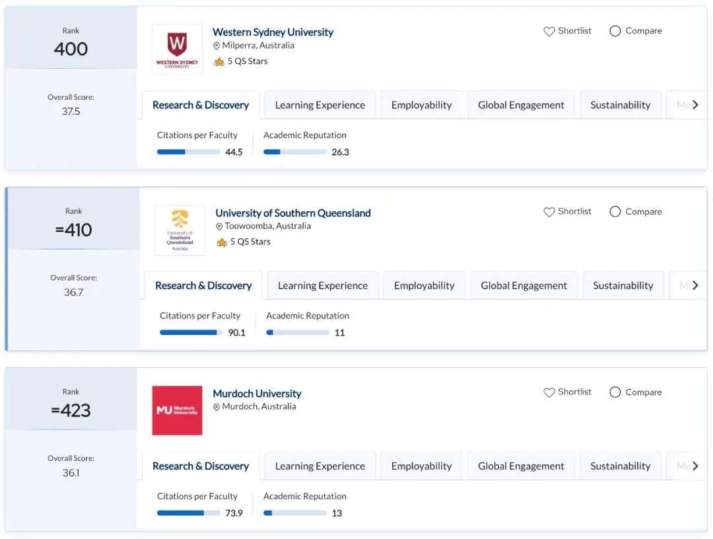Click Academic Reputation bar showing 26.3
The width and height of the screenshot is (713, 539).
pos(294,152)
